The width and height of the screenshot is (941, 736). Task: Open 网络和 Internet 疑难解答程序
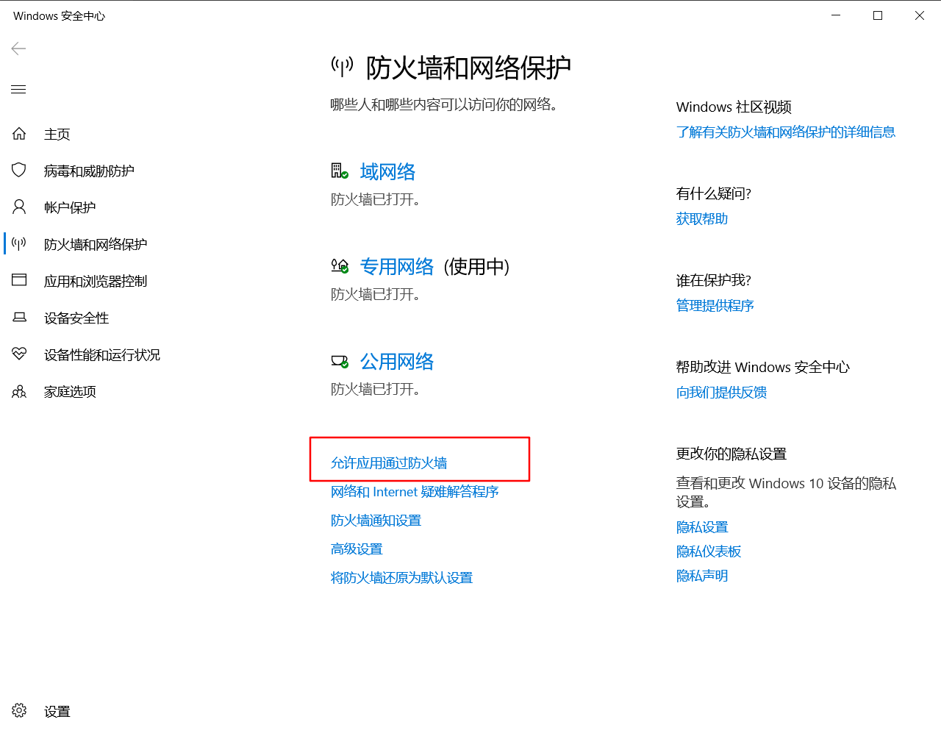coord(415,491)
